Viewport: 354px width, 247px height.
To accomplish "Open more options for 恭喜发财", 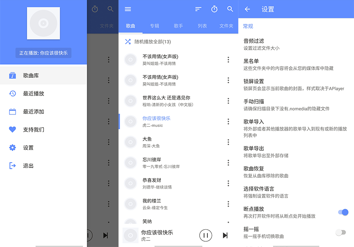I will tap(228, 183).
